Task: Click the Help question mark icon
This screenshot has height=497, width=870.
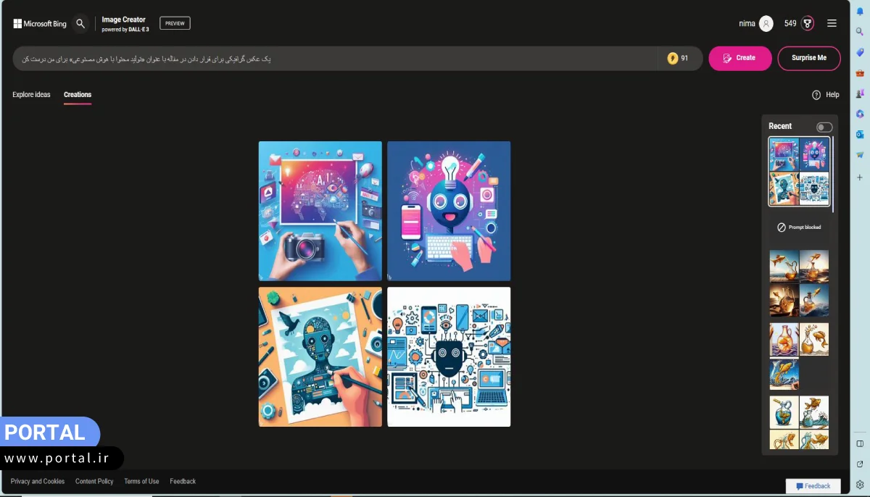Action: (816, 95)
